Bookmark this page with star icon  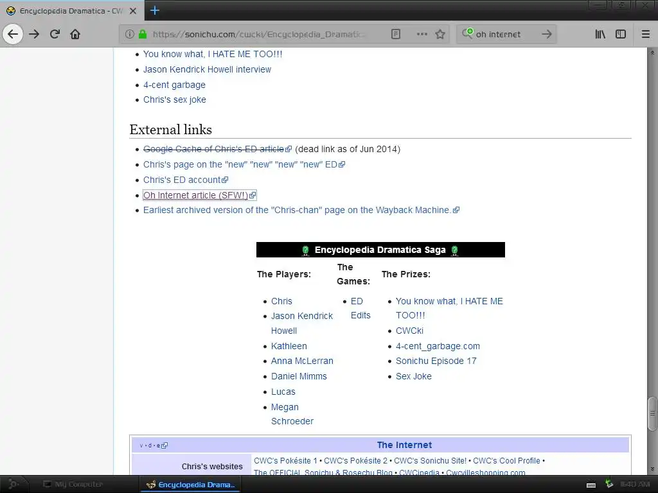(440, 34)
